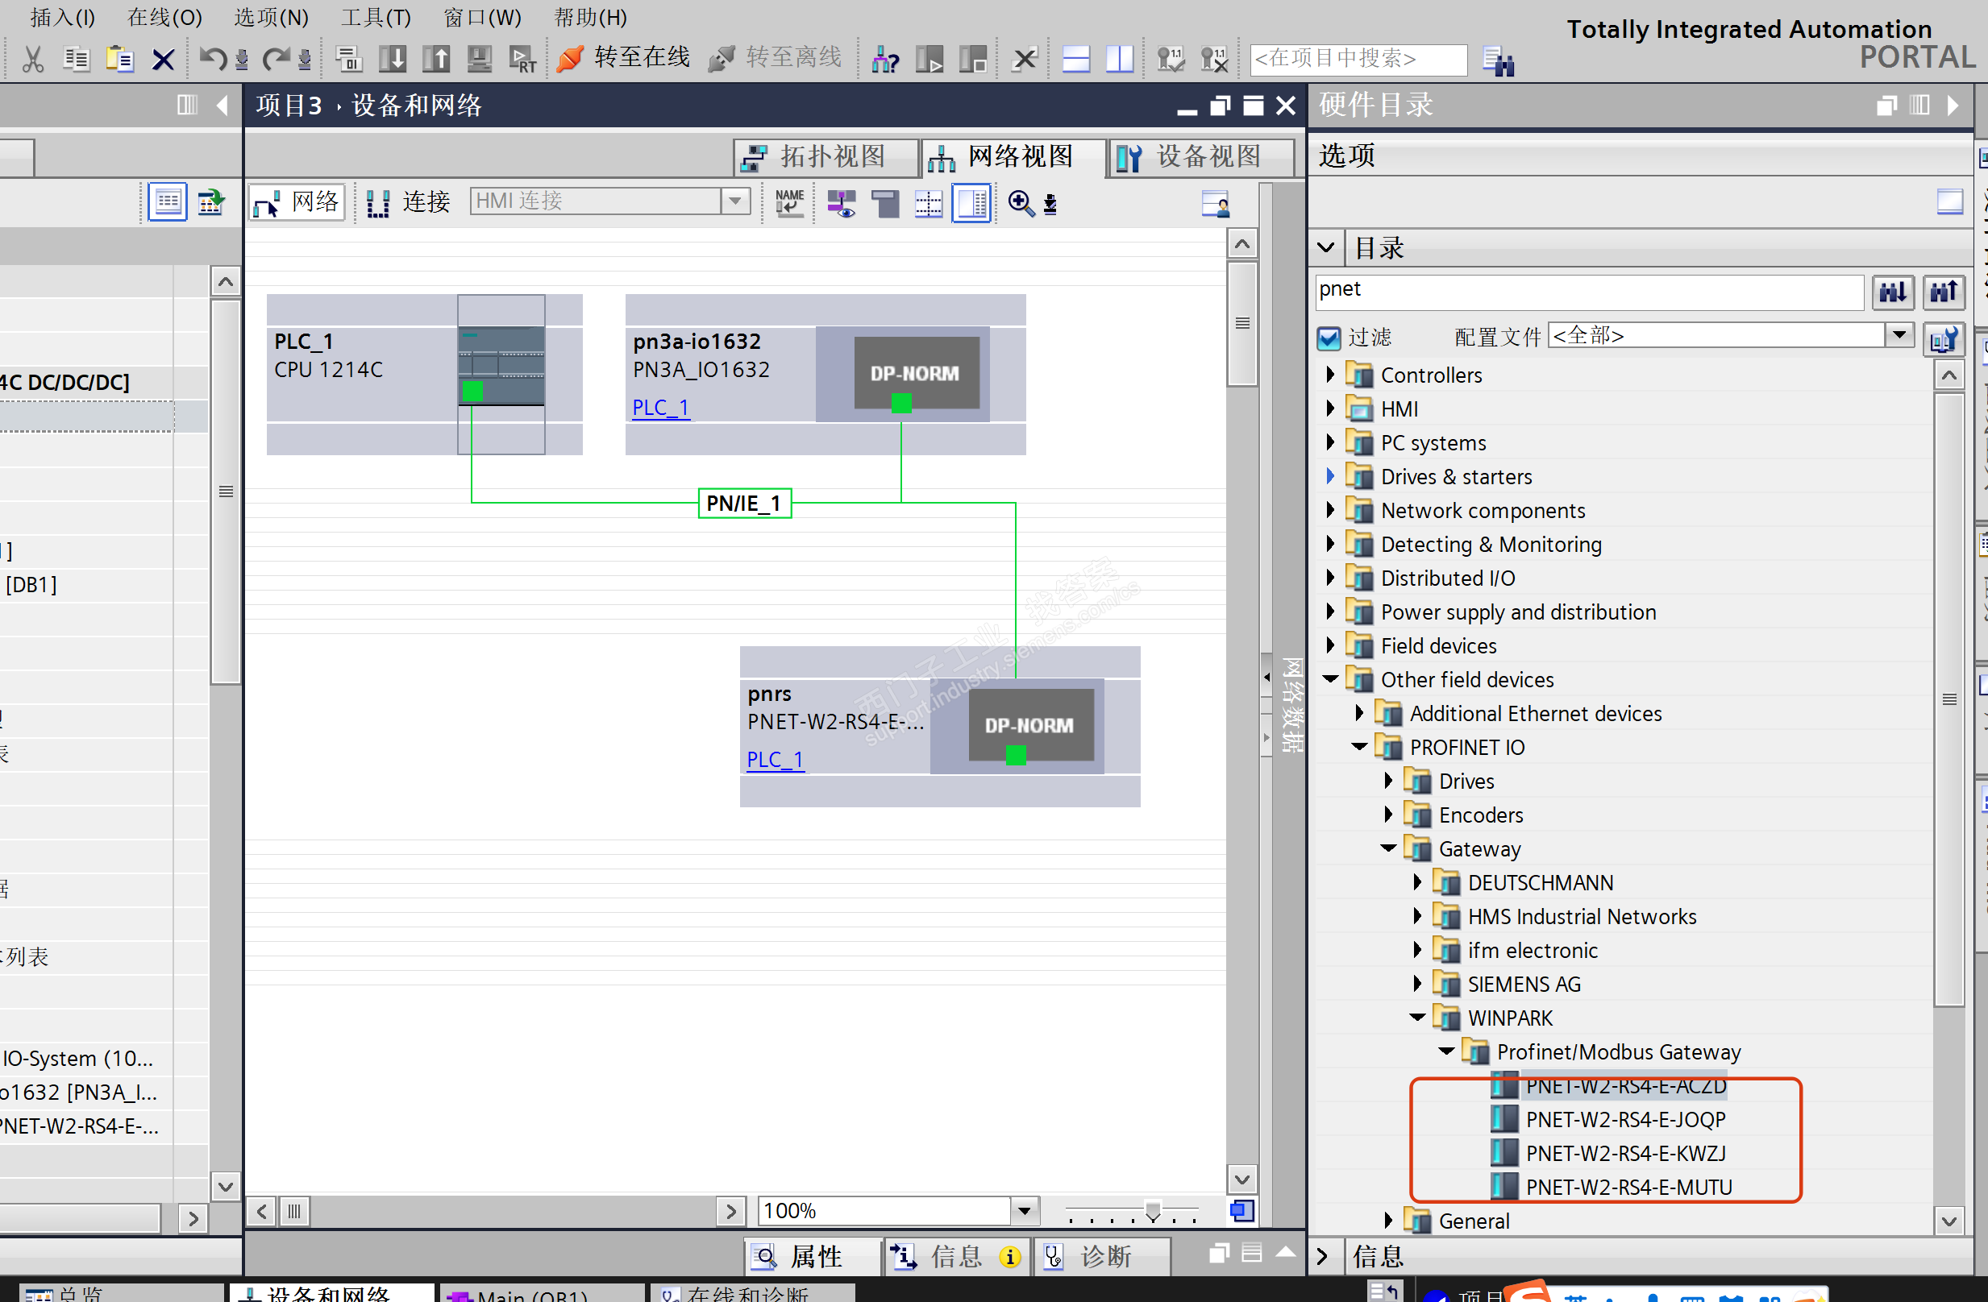Click PLC_1 link under pnrs device

tap(774, 760)
